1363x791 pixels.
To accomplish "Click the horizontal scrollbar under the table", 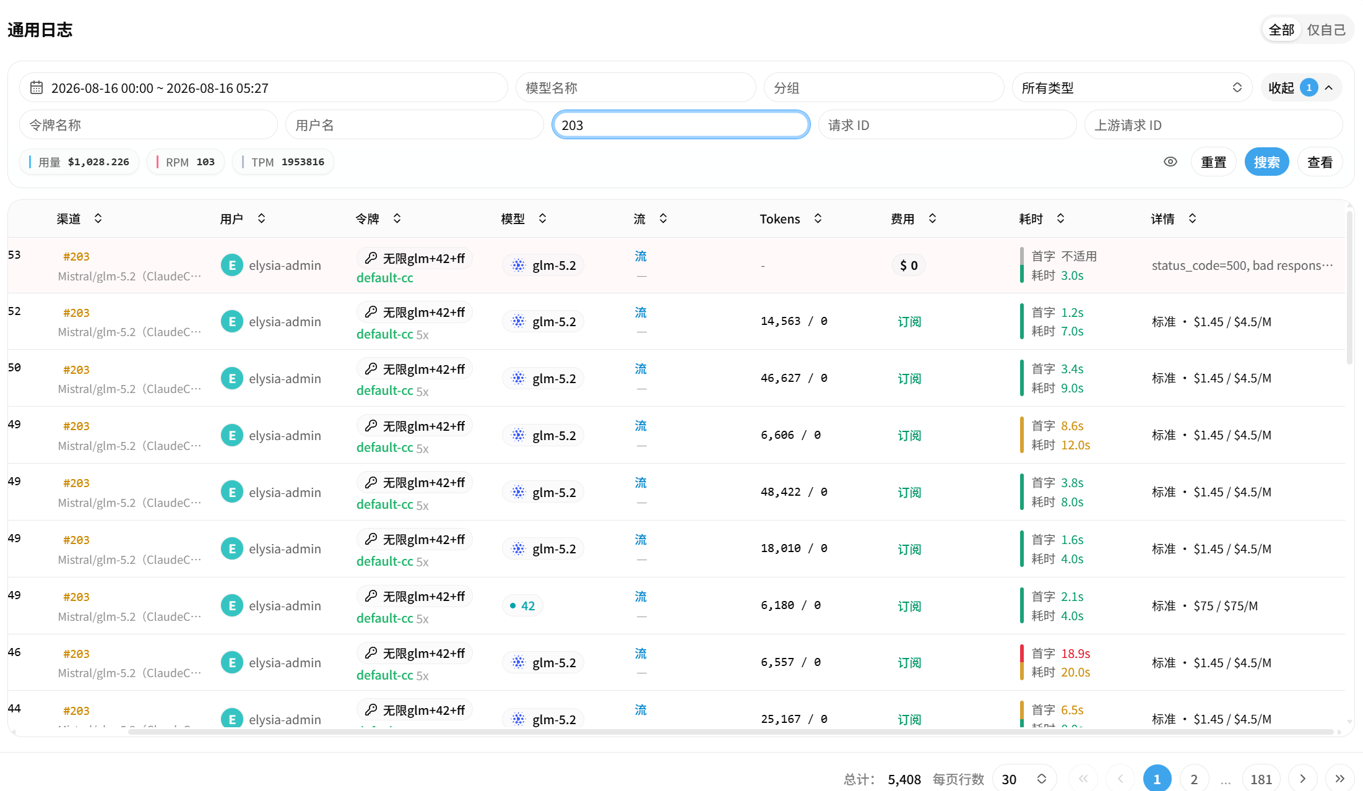I will tap(730, 732).
